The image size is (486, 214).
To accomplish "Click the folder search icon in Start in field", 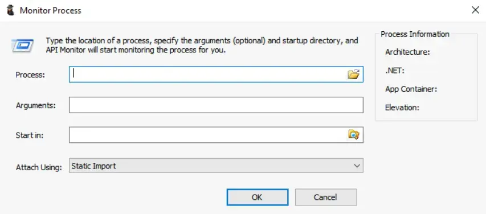I will click(353, 135).
